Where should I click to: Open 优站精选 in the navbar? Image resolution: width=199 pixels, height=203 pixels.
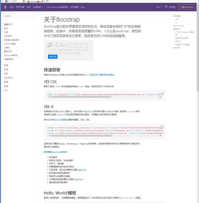click(74, 7)
